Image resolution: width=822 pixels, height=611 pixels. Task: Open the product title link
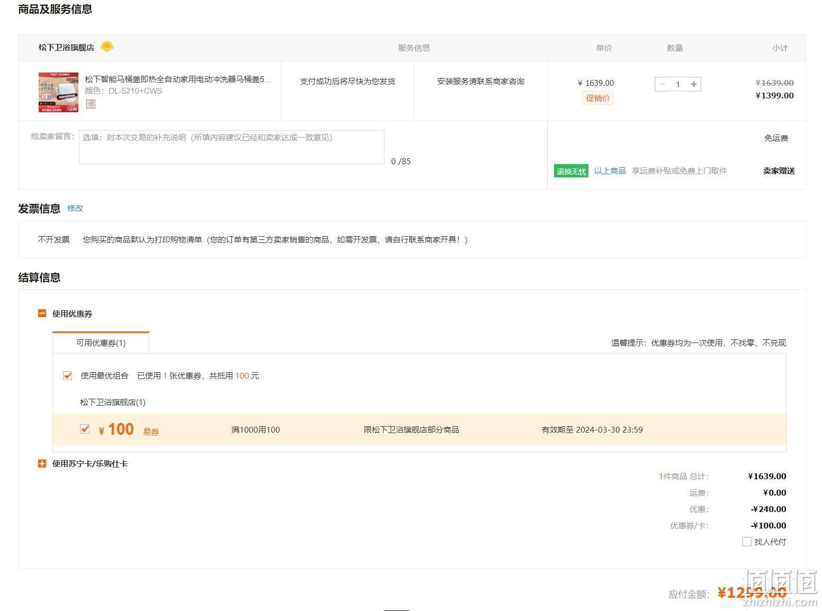coord(178,79)
